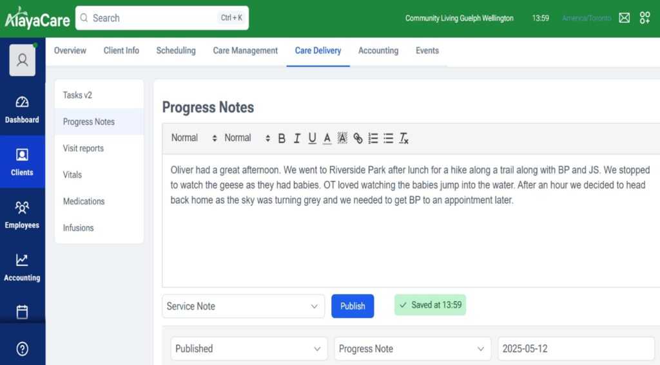Click the America/Toronto timezone link
The image size is (660, 365).
(587, 18)
